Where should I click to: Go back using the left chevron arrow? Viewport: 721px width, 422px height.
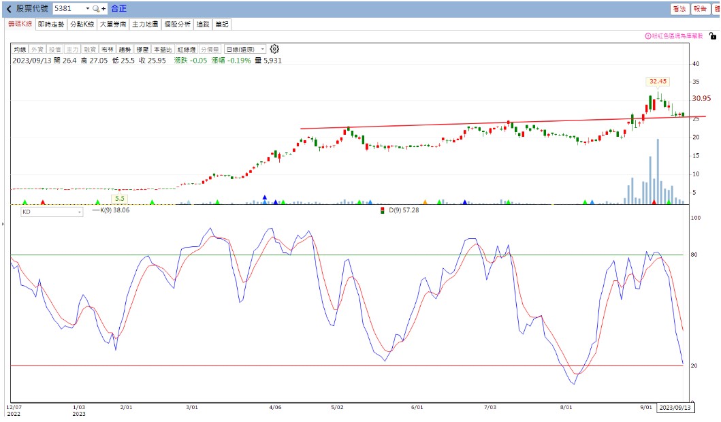pyautogui.click(x=9, y=9)
